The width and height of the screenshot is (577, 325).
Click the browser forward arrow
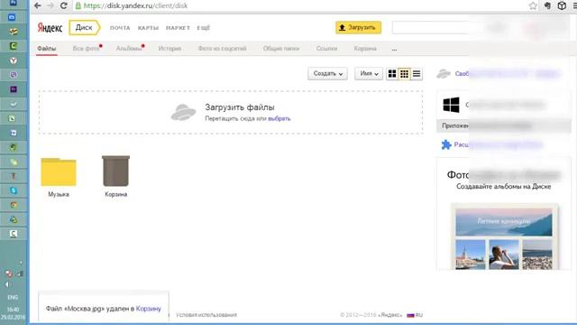[x=50, y=5]
